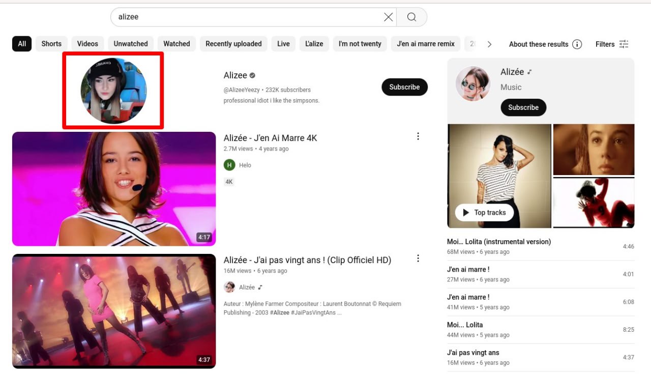
Task: Select the J'en ai marre remix chip
Action: [426, 44]
